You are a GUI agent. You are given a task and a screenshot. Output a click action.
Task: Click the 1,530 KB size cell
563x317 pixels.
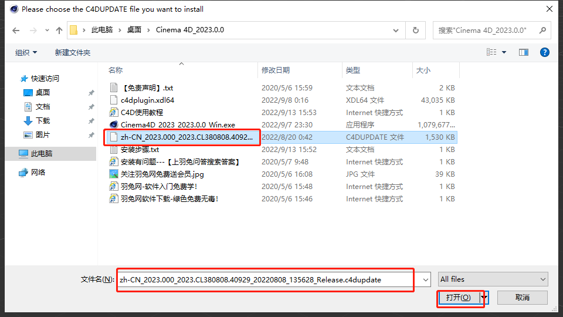440,137
